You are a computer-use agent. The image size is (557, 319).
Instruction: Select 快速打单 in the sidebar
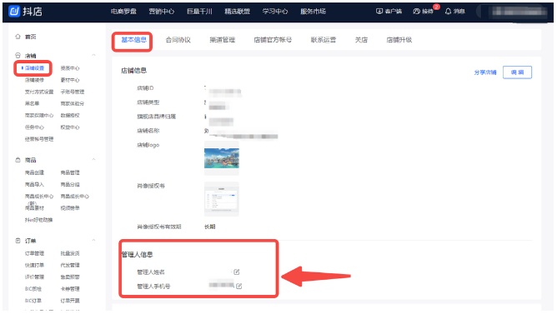pyautogui.click(x=34, y=265)
